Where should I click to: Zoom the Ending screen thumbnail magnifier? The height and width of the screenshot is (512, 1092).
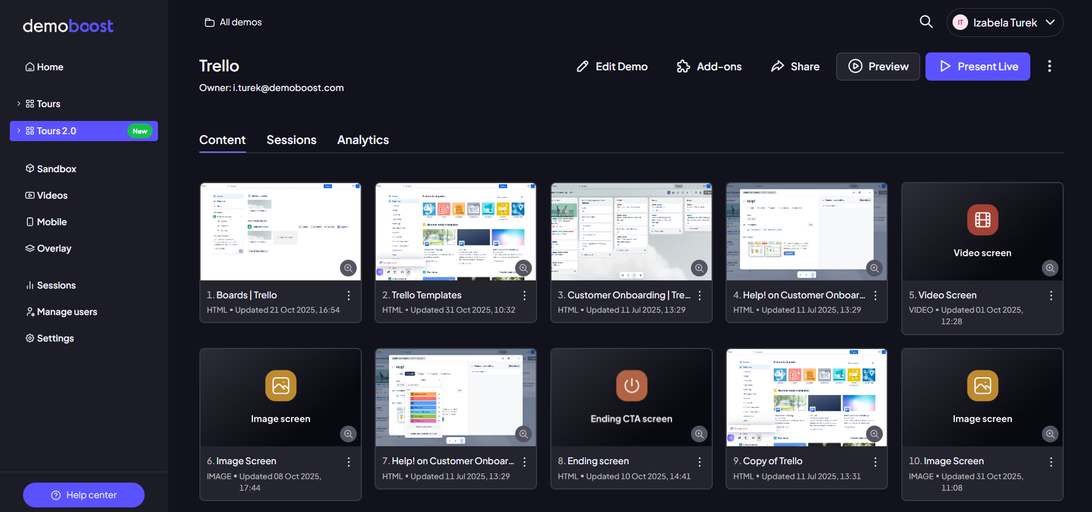pyautogui.click(x=699, y=434)
